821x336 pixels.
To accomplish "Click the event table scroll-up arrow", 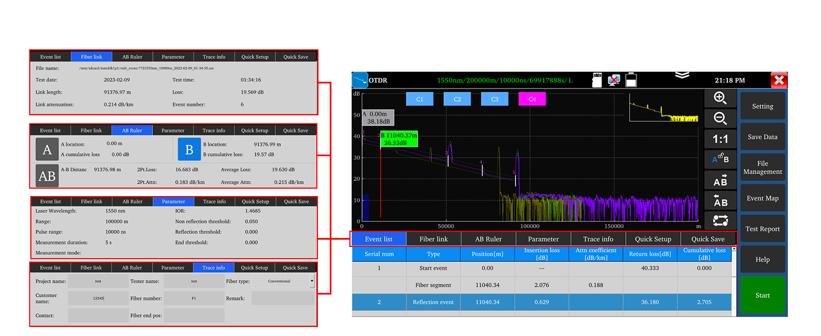I will tap(734, 250).
